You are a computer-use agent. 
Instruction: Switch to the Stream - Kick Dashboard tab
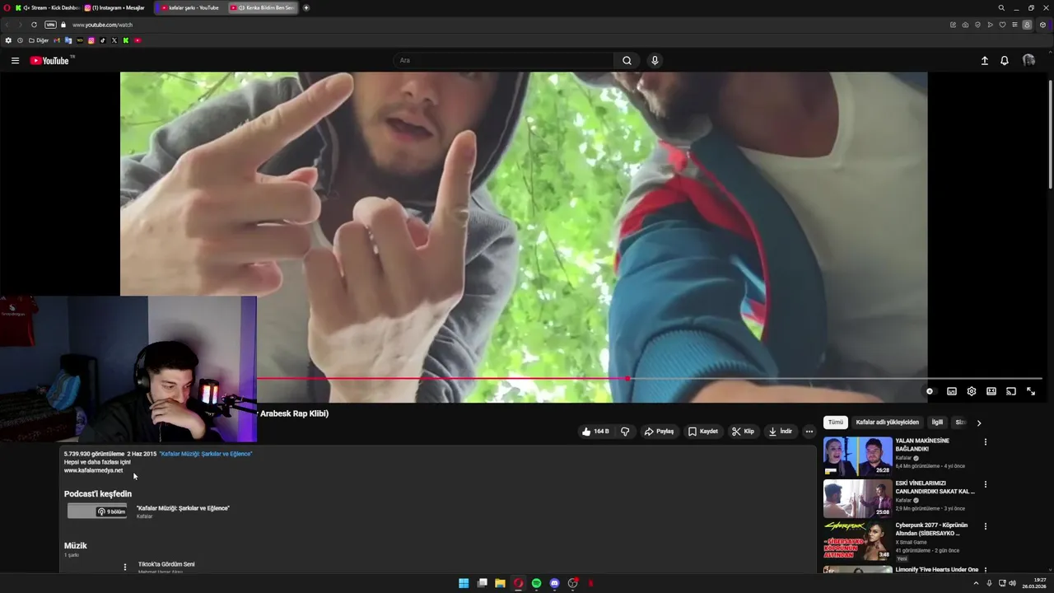pyautogui.click(x=49, y=7)
